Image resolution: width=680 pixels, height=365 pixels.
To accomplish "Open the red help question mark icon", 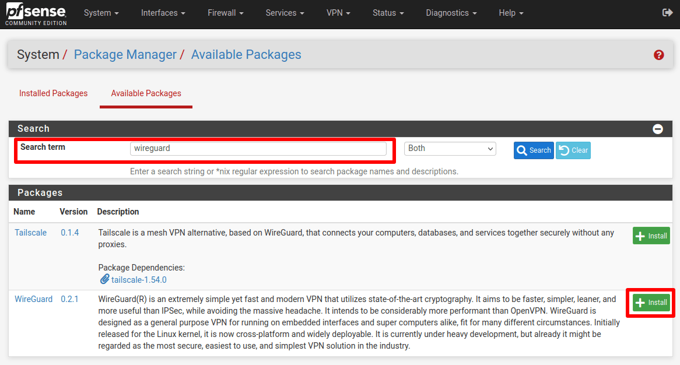I will click(659, 55).
